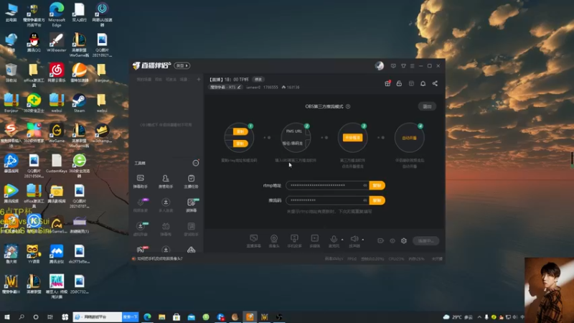
Task: Click the help icon beside OBS mode title
Action: pyautogui.click(x=348, y=106)
